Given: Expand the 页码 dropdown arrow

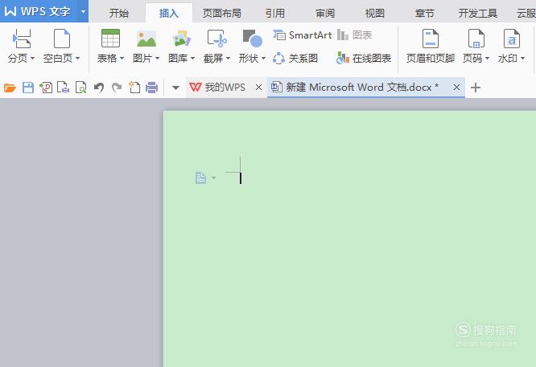Looking at the screenshot, I should [x=487, y=59].
